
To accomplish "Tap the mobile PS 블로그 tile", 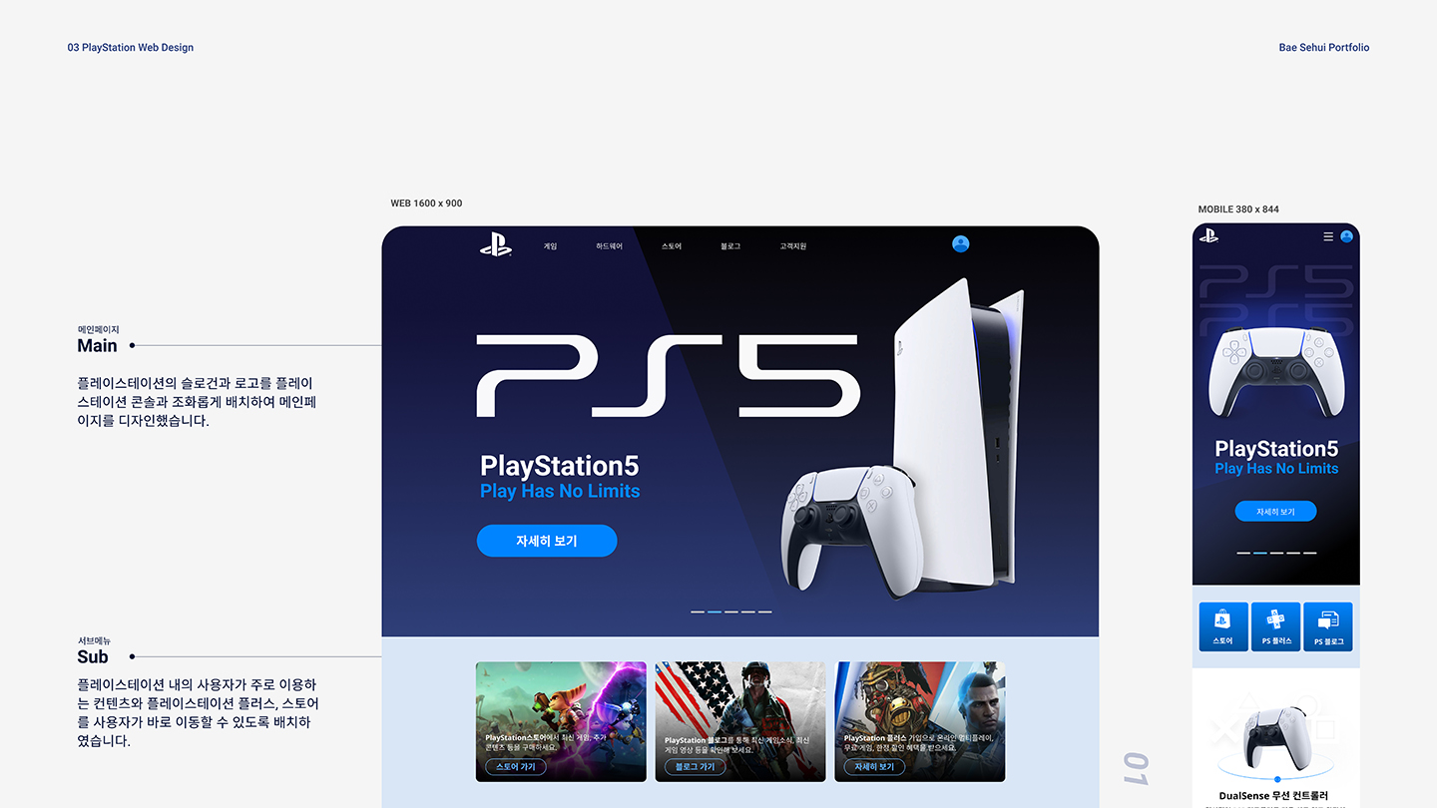I will click(x=1328, y=626).
